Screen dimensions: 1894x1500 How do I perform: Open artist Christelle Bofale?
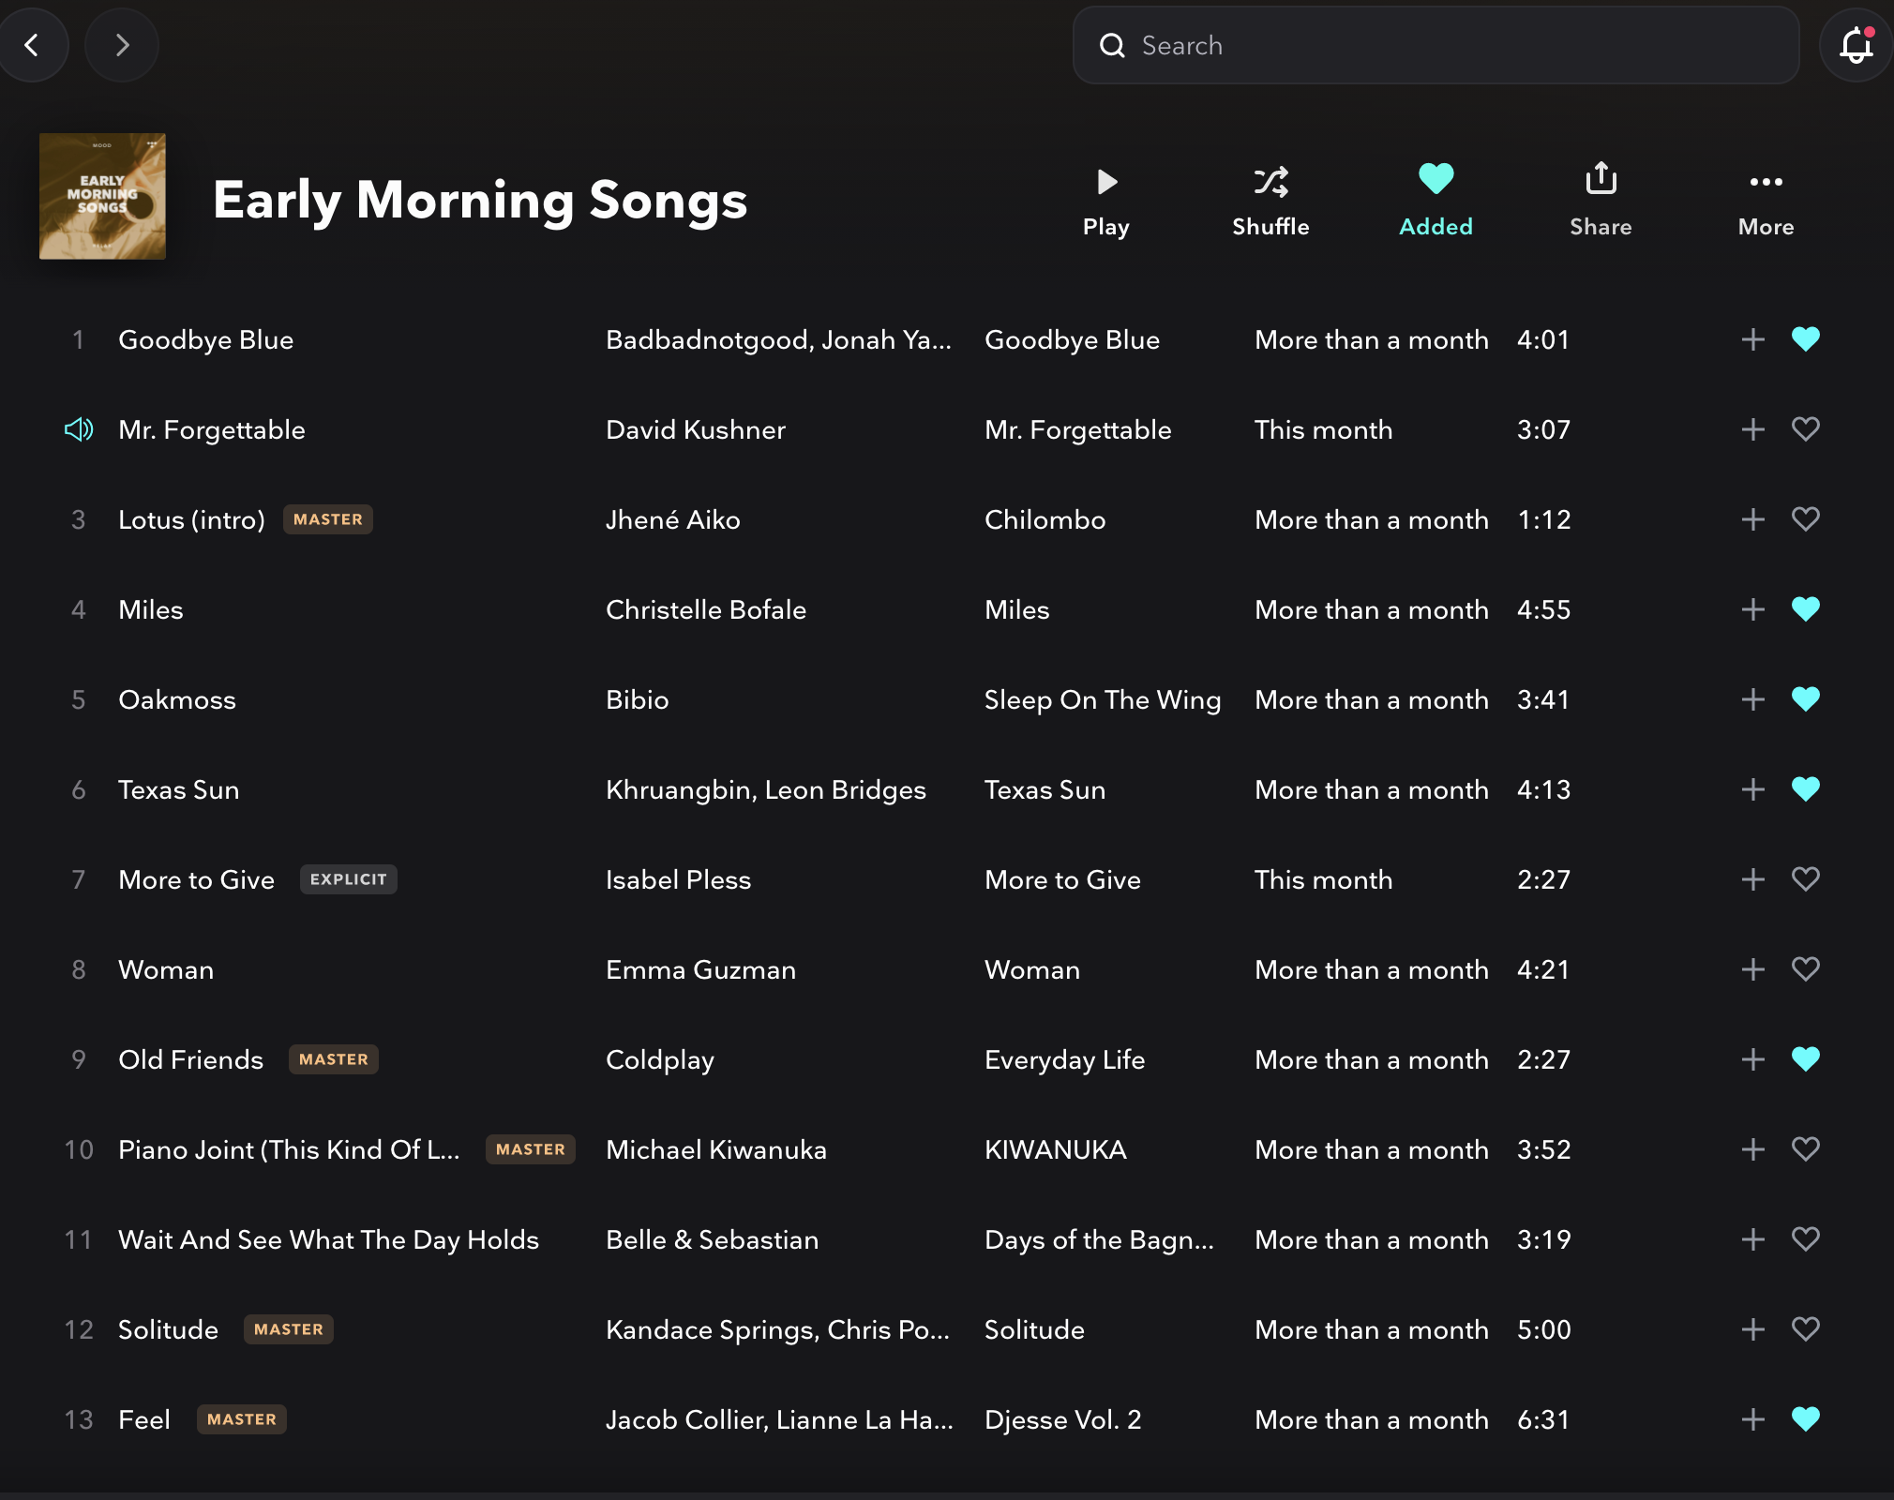pyautogui.click(x=706, y=609)
